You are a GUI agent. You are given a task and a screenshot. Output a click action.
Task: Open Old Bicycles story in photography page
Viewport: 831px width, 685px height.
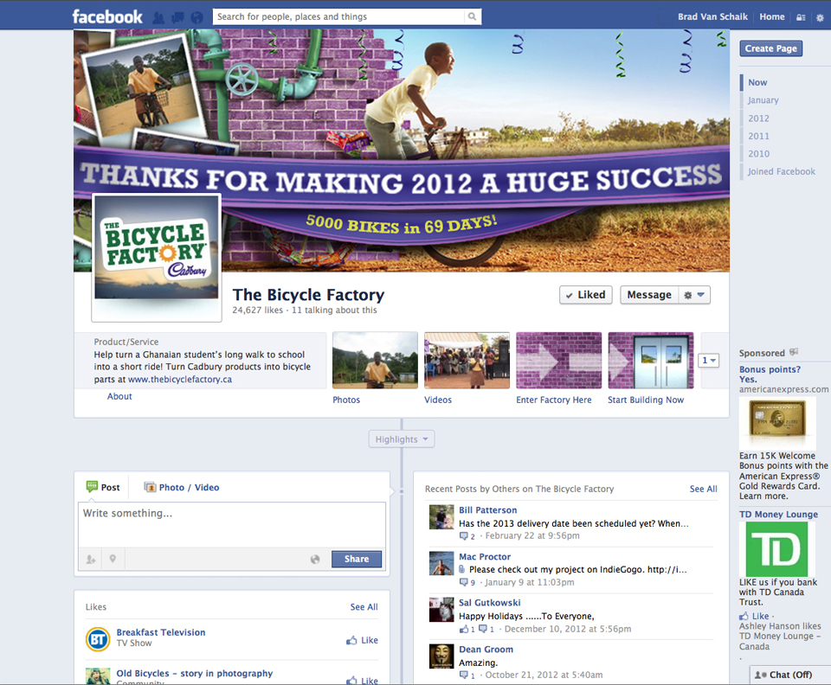(x=195, y=674)
